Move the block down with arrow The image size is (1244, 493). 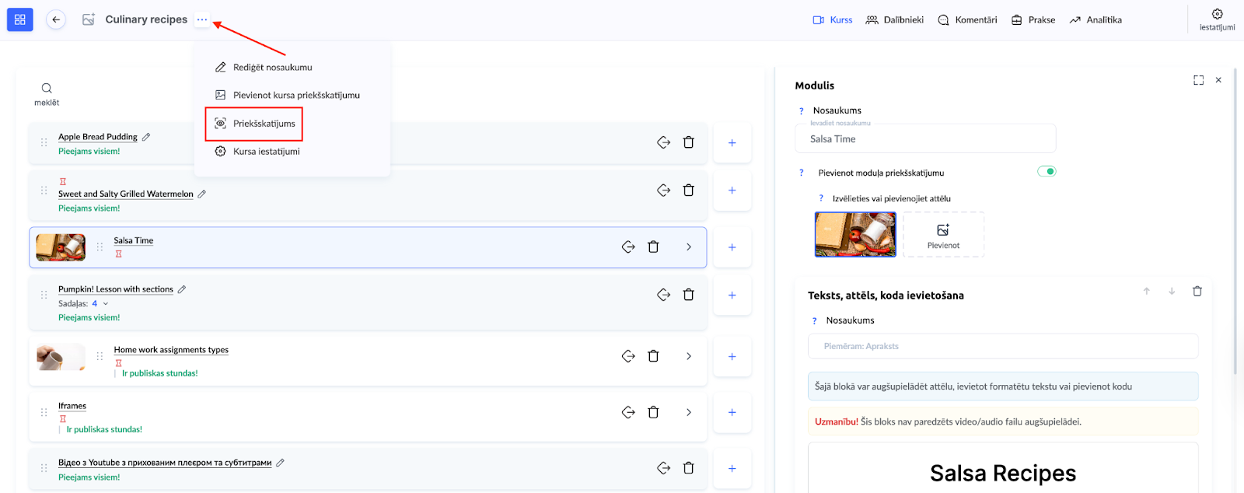click(1171, 292)
